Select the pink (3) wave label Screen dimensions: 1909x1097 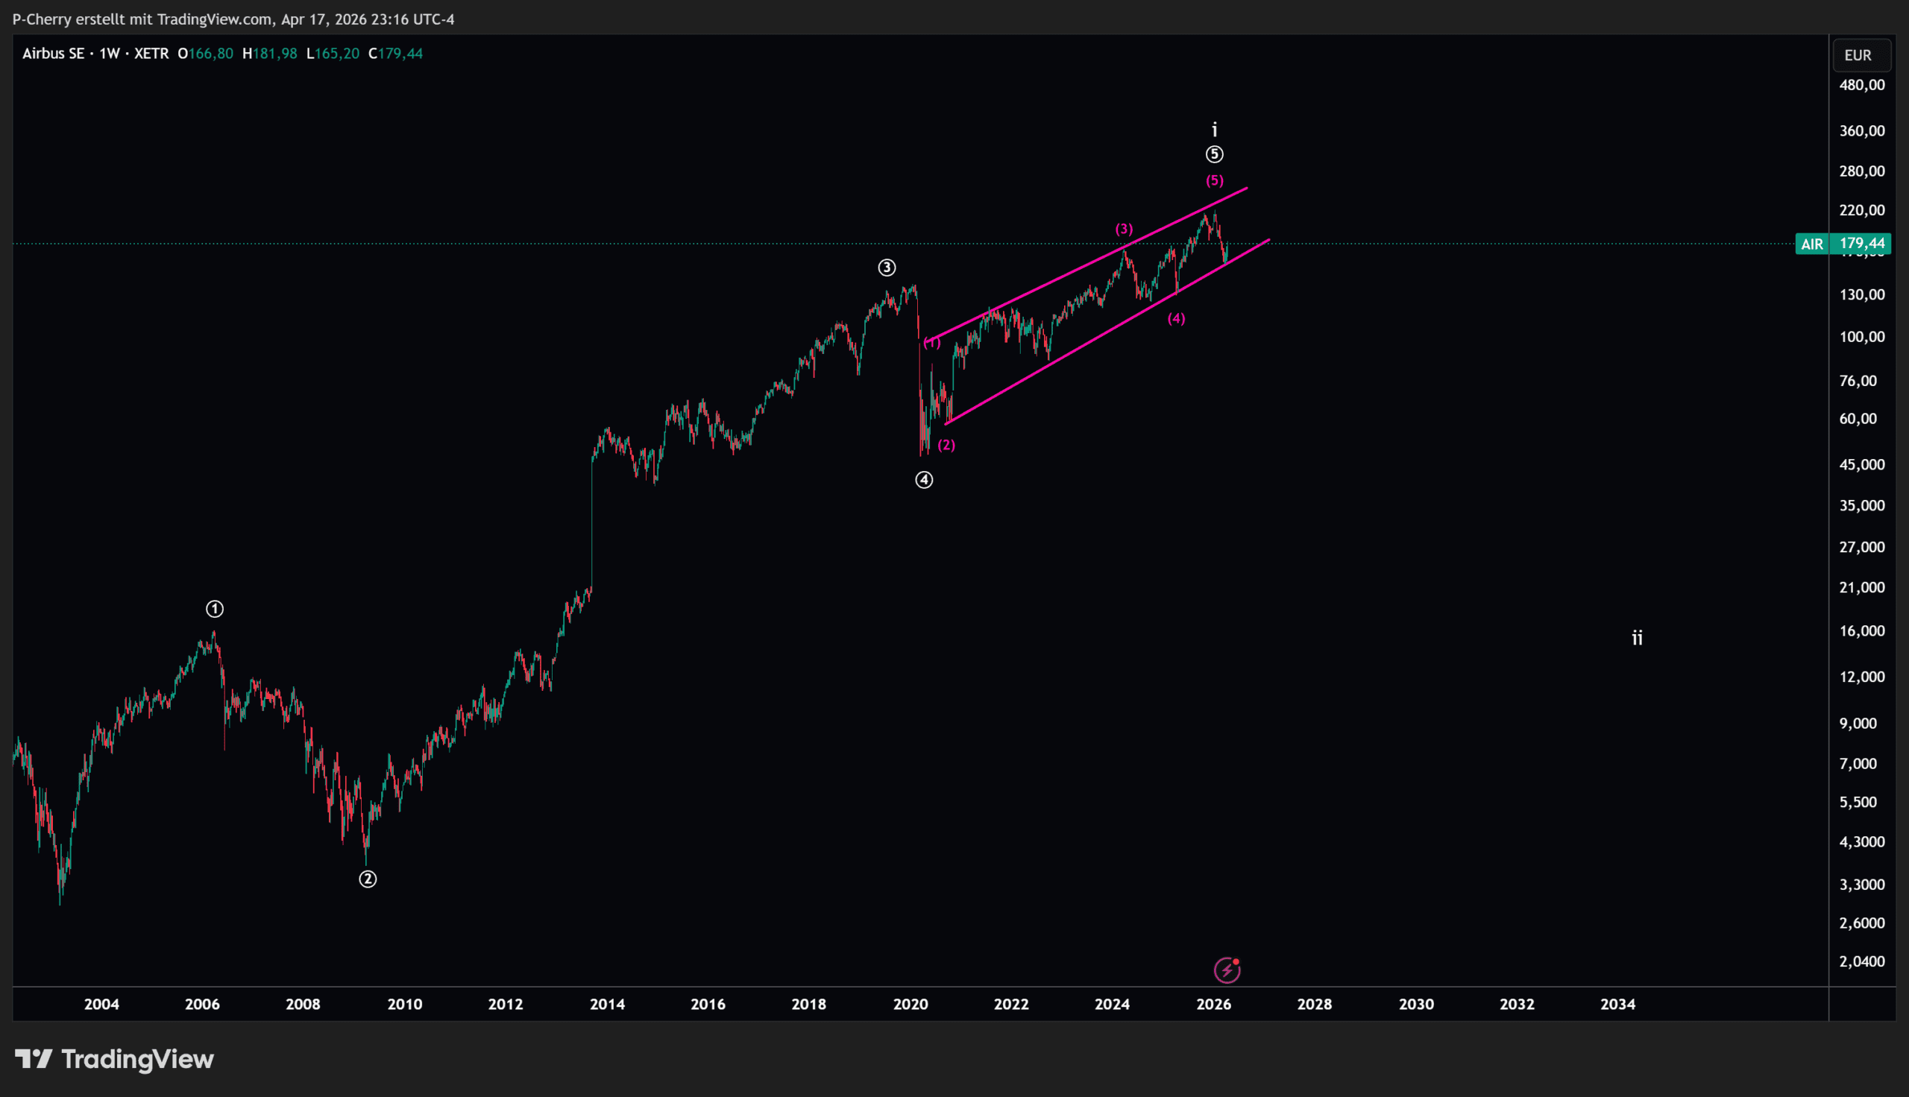click(1124, 229)
